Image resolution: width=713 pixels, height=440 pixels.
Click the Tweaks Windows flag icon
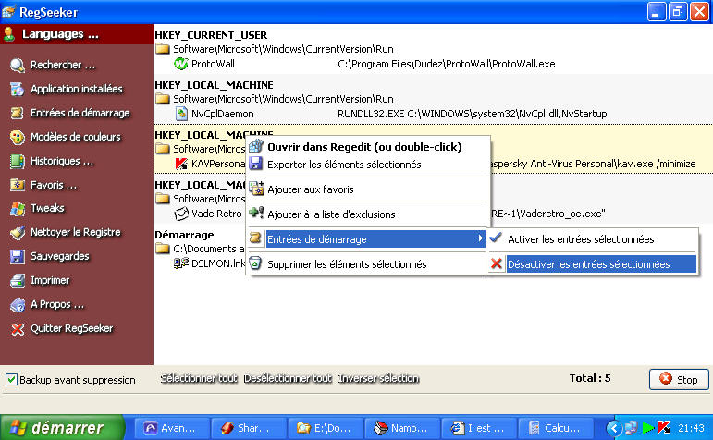[x=18, y=208]
